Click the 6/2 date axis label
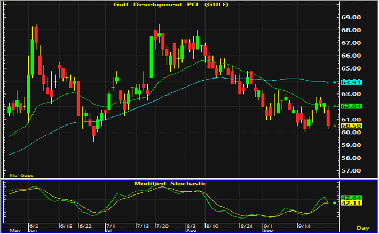 pos(34,226)
